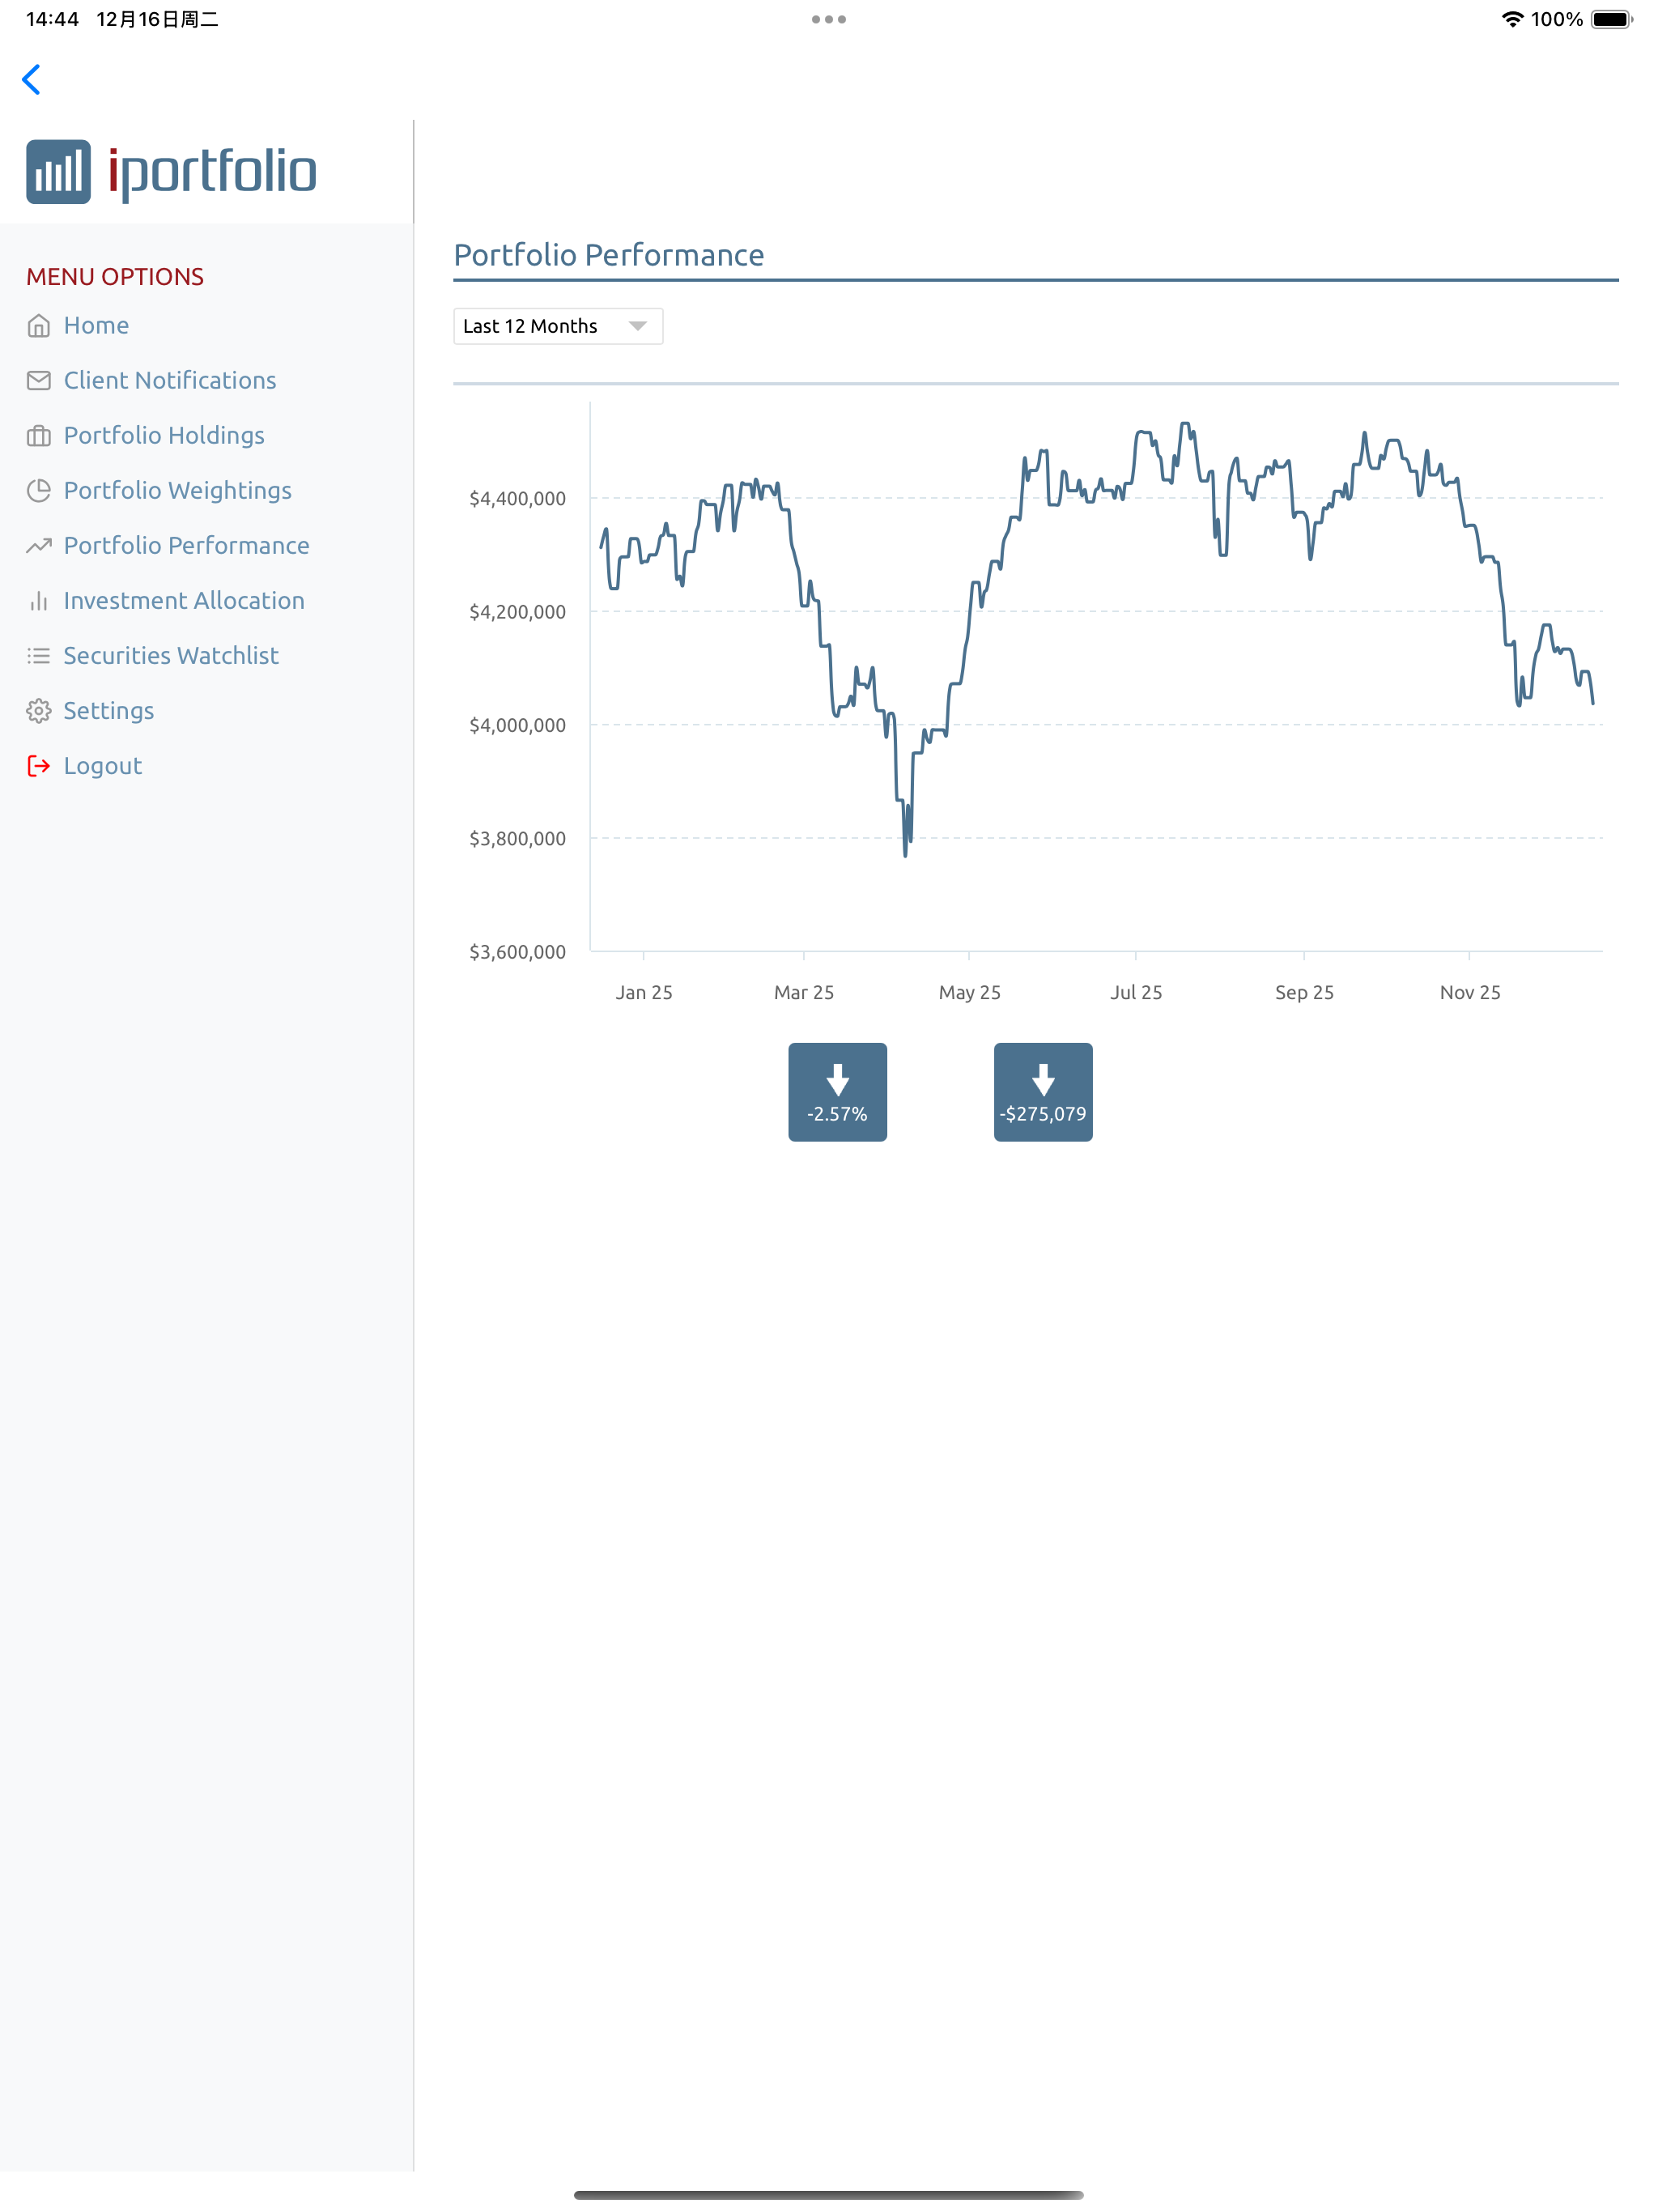The height and width of the screenshot is (2212, 1658).
Task: Click down arrow in -$275,079 tile
Action: click(x=1043, y=1080)
